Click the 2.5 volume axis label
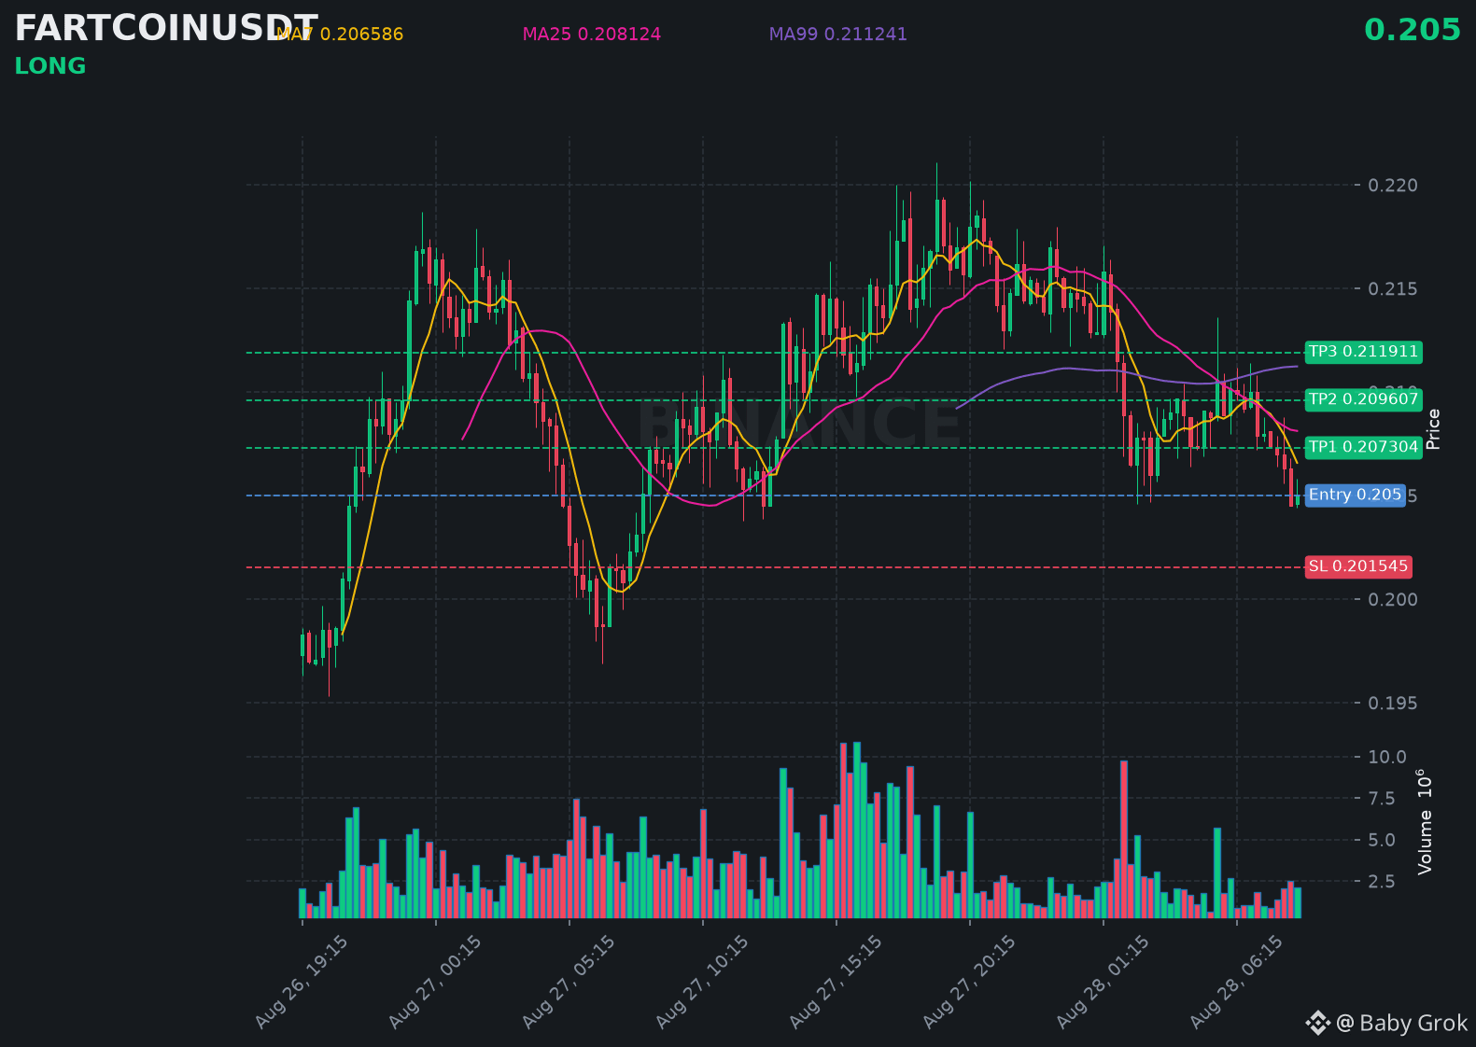Viewport: 1476px width, 1047px height. pos(1382,882)
